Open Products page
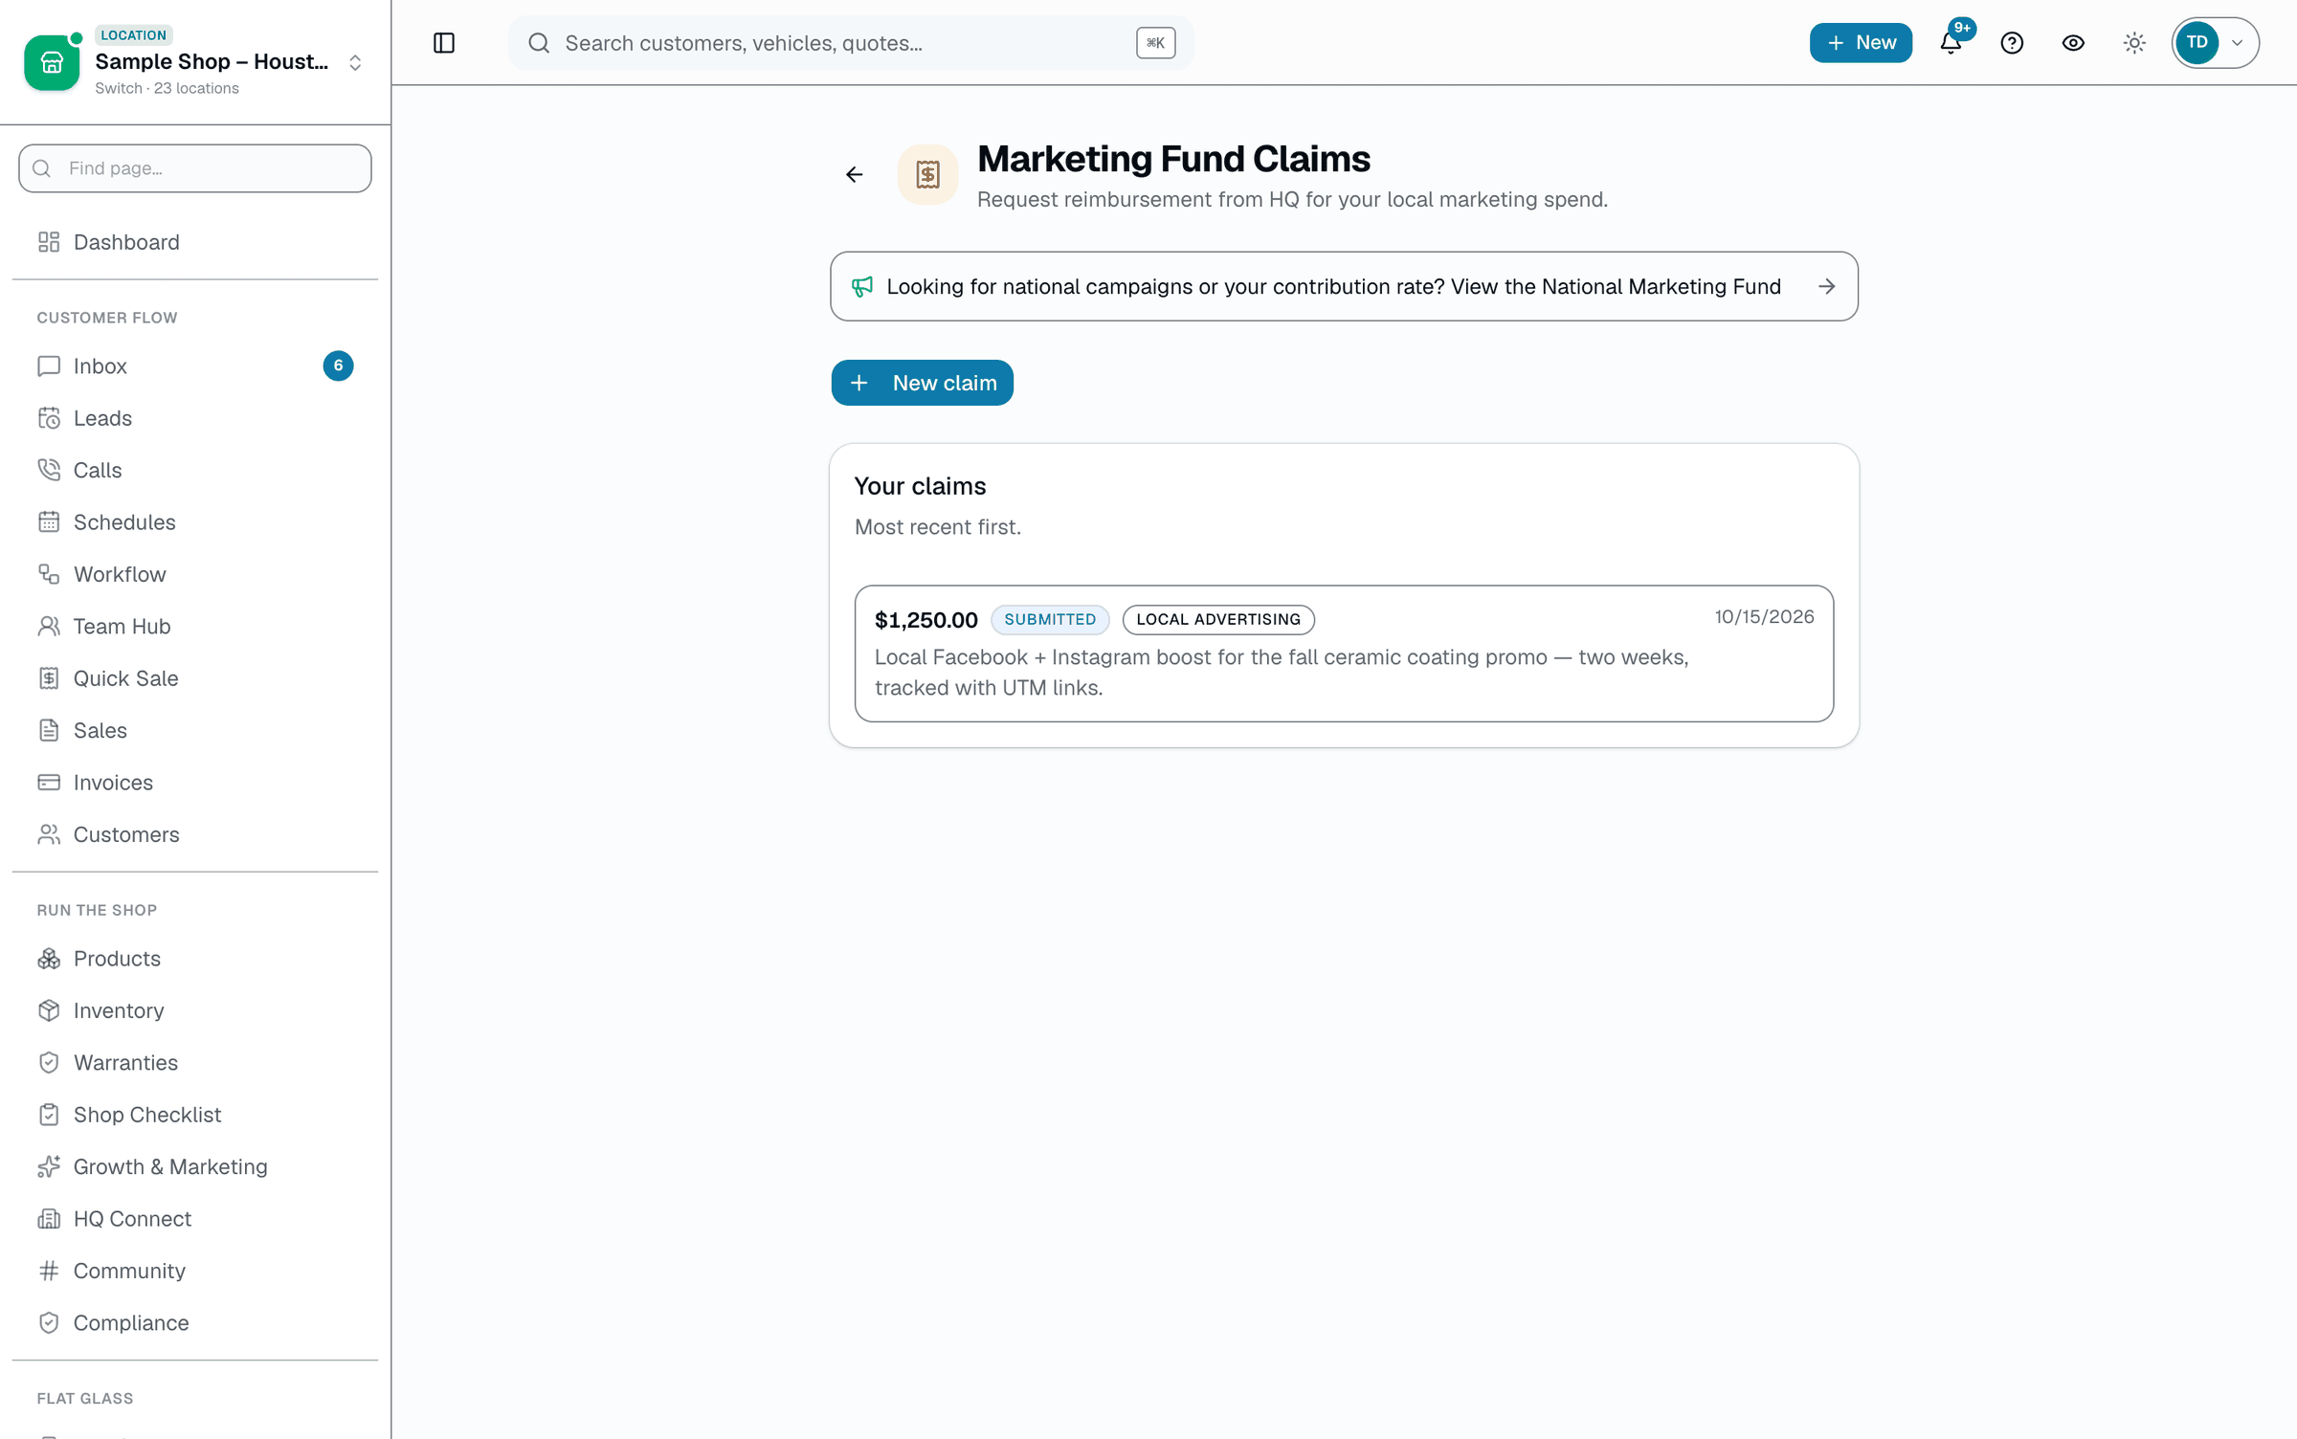The height and width of the screenshot is (1439, 2297). click(x=195, y=959)
